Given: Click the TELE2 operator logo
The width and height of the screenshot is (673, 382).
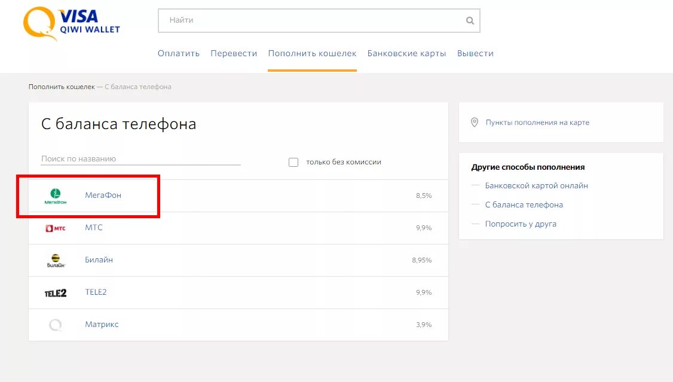Looking at the screenshot, I should coord(56,293).
